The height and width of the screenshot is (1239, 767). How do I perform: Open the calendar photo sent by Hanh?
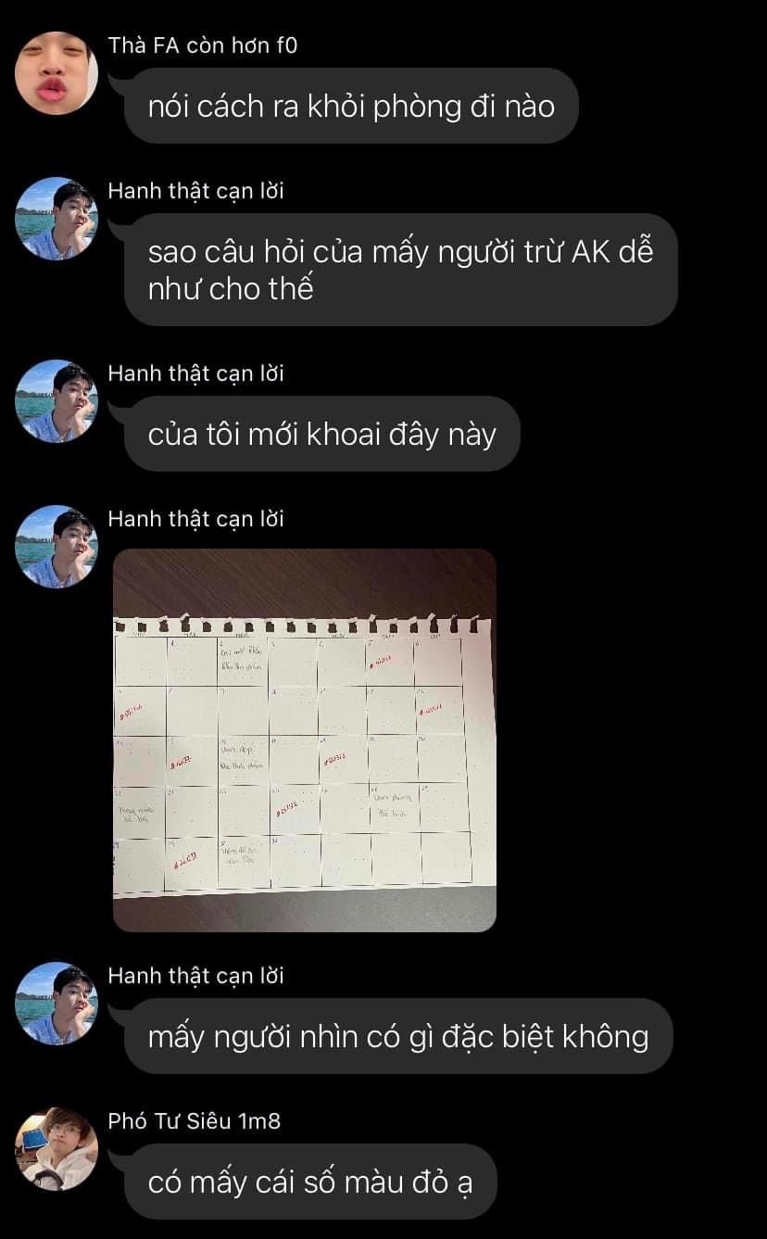(305, 740)
